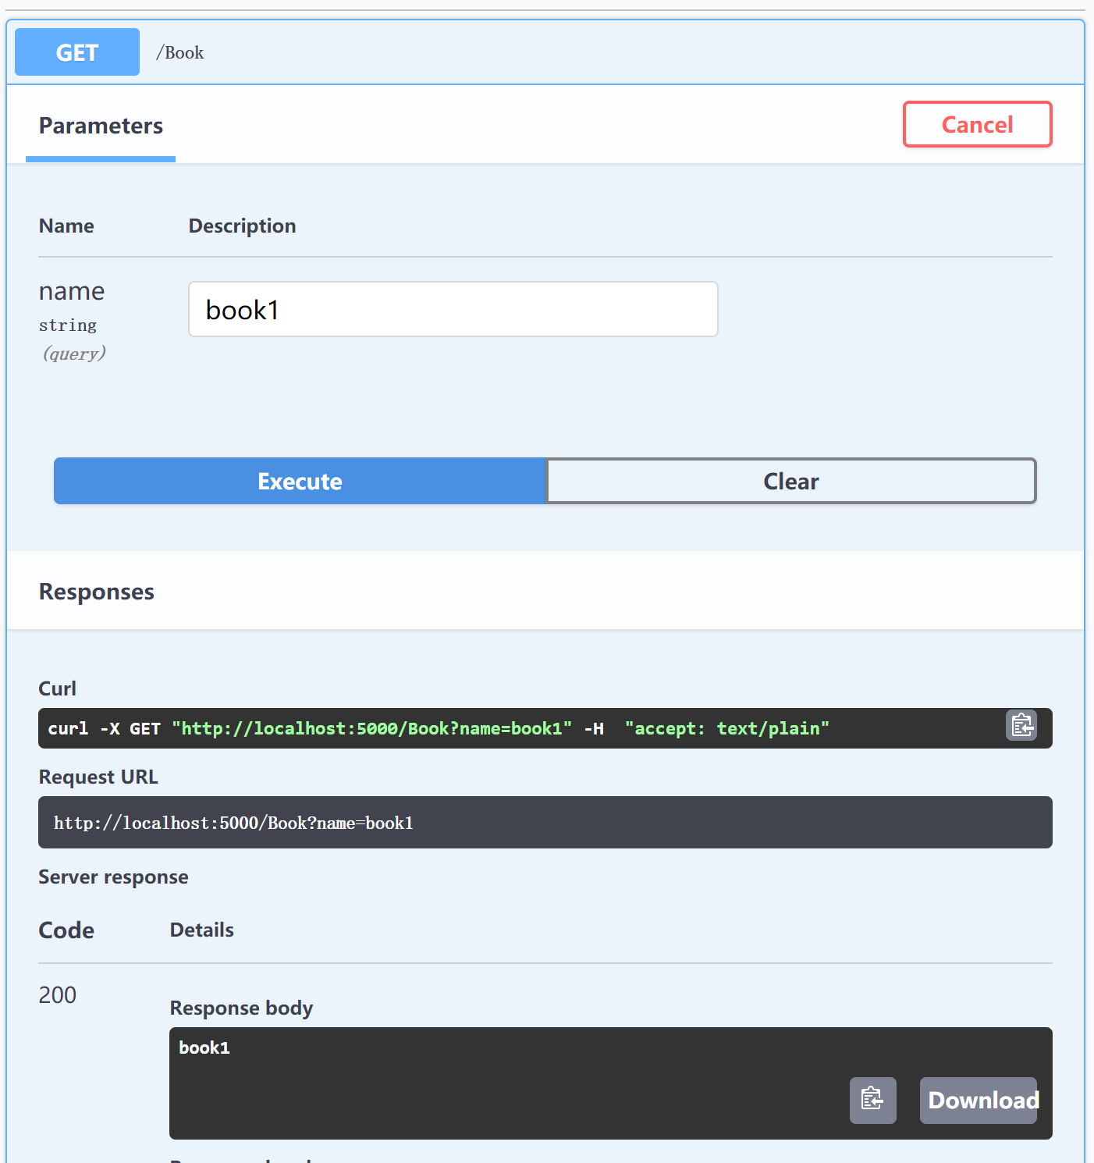The width and height of the screenshot is (1094, 1163).
Task: Cancel the try-it-out mode
Action: 977,124
